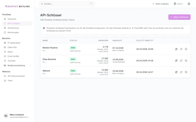Click the date 15.09.2026

(118, 59)
